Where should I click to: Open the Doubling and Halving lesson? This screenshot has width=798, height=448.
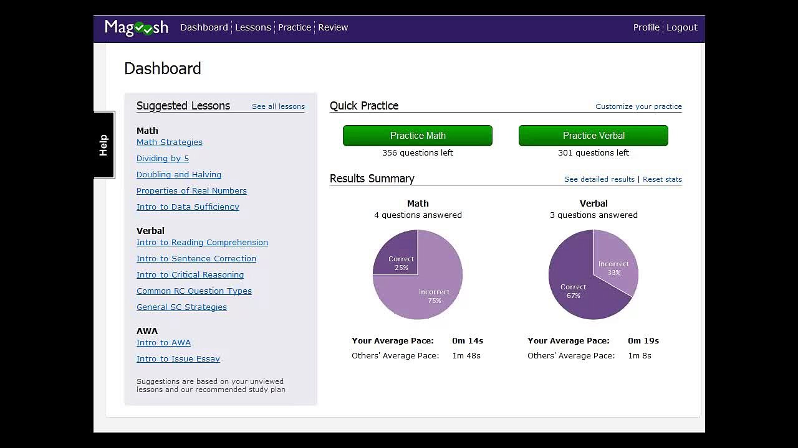[179, 174]
